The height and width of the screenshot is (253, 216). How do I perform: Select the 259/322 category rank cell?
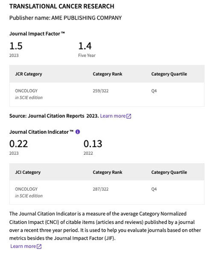tap(101, 91)
